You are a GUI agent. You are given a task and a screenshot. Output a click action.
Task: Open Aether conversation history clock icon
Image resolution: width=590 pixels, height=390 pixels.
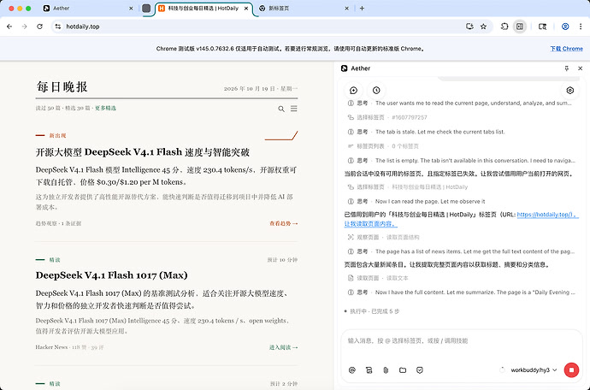click(376, 91)
